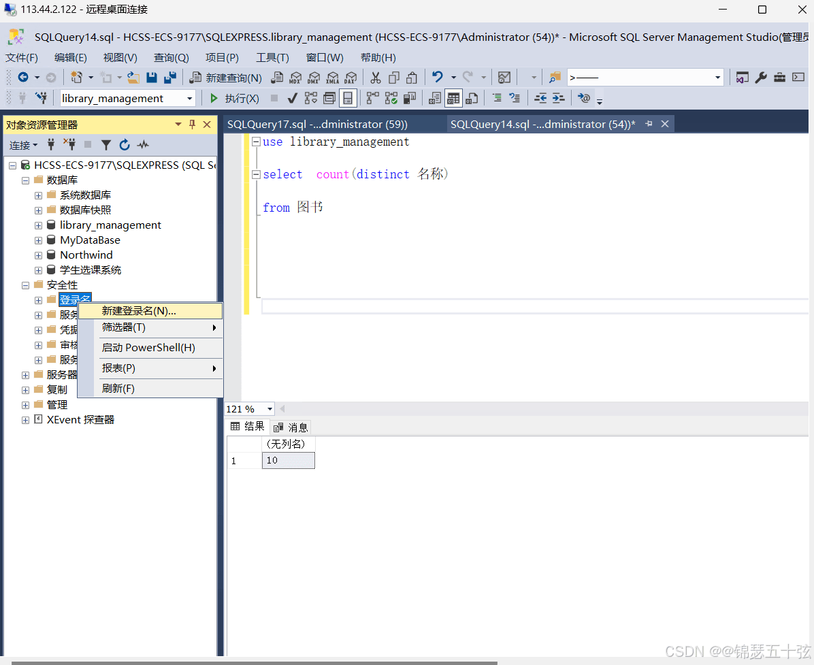The height and width of the screenshot is (665, 814).
Task: Toggle results to grid output
Action: click(453, 98)
